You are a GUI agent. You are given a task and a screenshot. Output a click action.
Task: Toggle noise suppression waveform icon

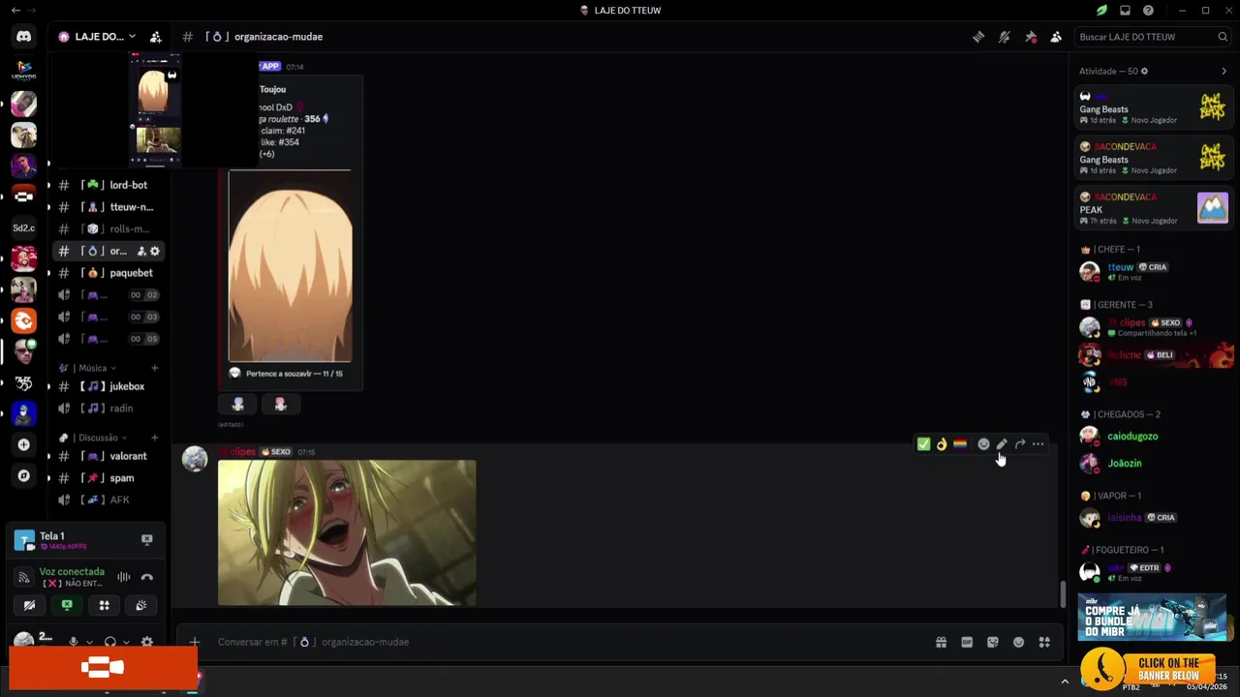(124, 577)
